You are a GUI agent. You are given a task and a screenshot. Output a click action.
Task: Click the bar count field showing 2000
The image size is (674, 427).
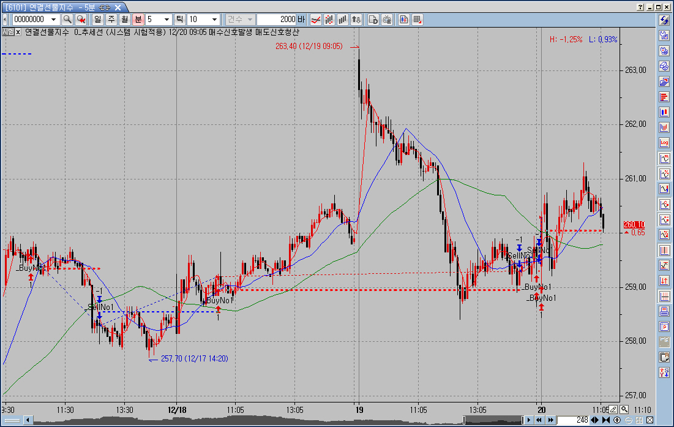pos(277,20)
